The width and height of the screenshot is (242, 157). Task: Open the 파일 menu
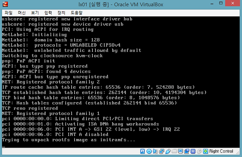pos(8,13)
